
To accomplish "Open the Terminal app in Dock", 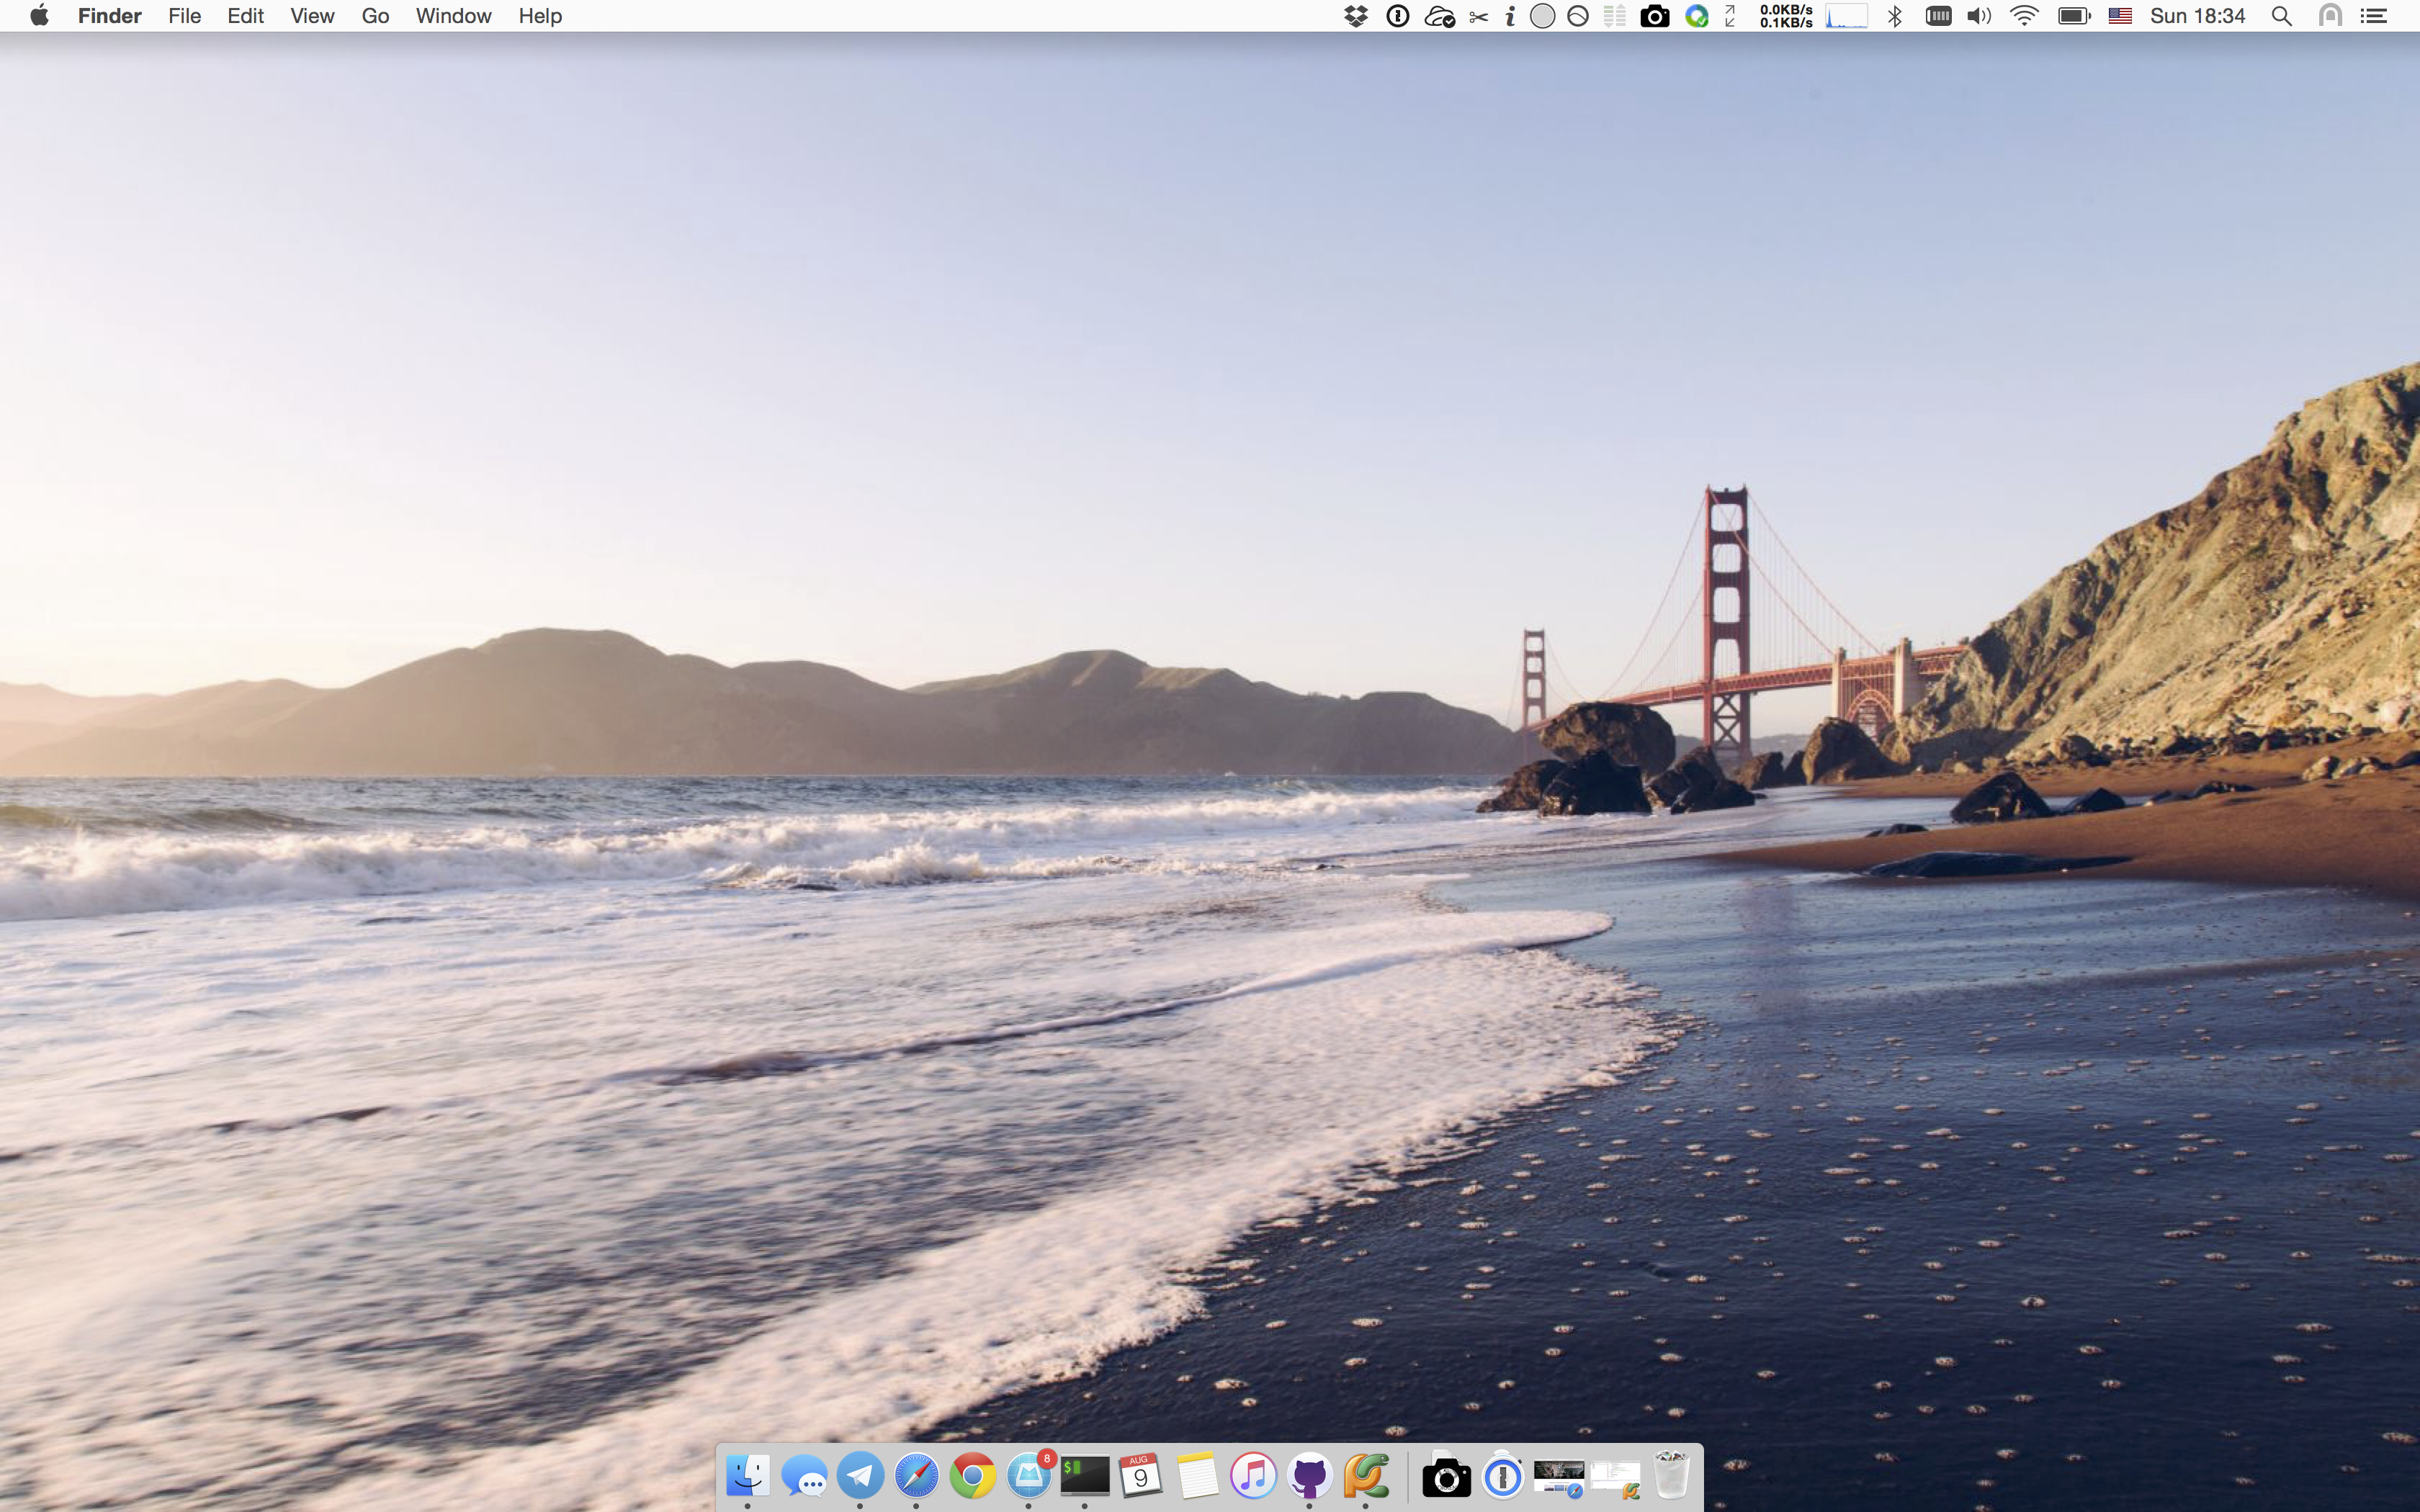I will (1084, 1475).
